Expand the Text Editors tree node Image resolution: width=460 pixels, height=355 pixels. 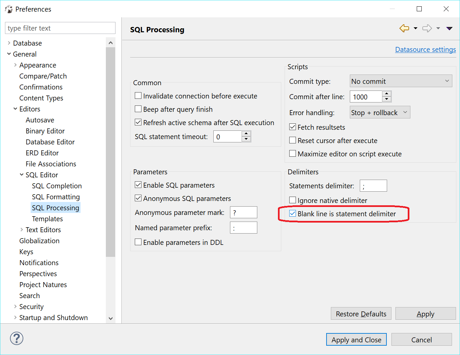(x=21, y=230)
